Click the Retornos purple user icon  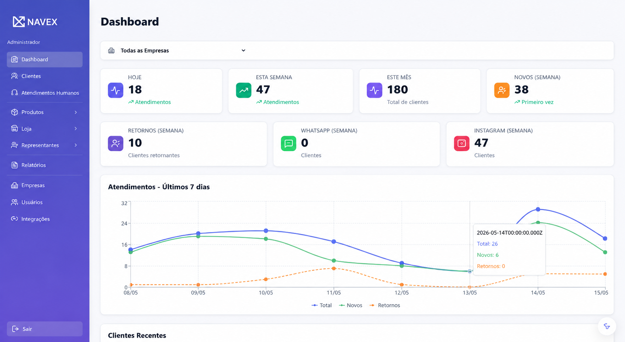[x=115, y=143]
